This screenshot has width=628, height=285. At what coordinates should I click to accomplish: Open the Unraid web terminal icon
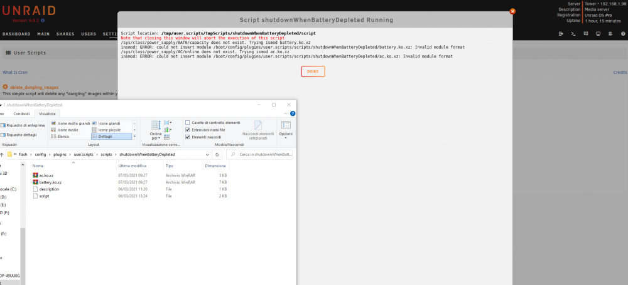pos(573,34)
